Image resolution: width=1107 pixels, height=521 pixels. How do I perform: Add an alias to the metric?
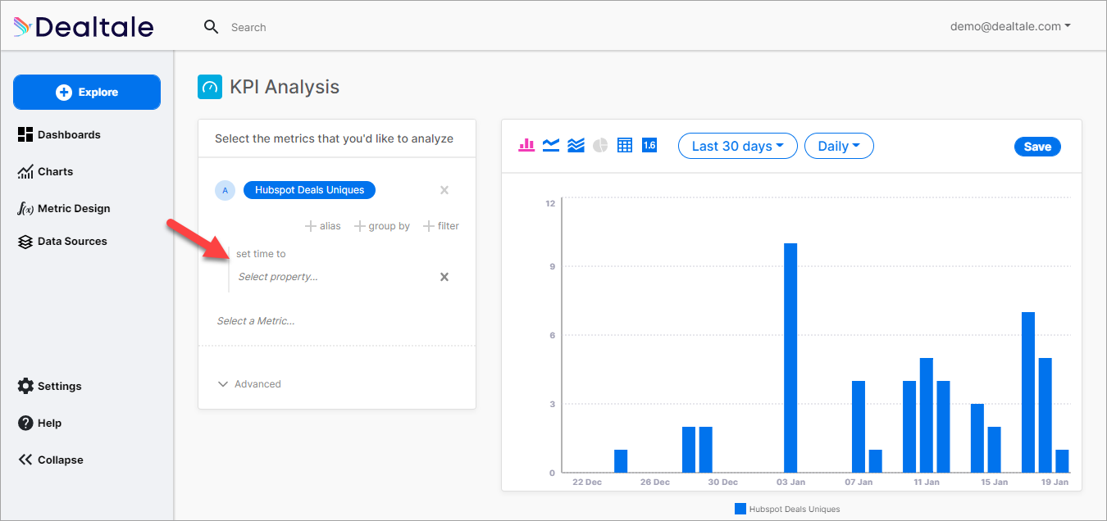323,226
